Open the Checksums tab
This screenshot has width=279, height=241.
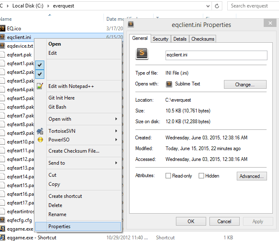[203, 39]
